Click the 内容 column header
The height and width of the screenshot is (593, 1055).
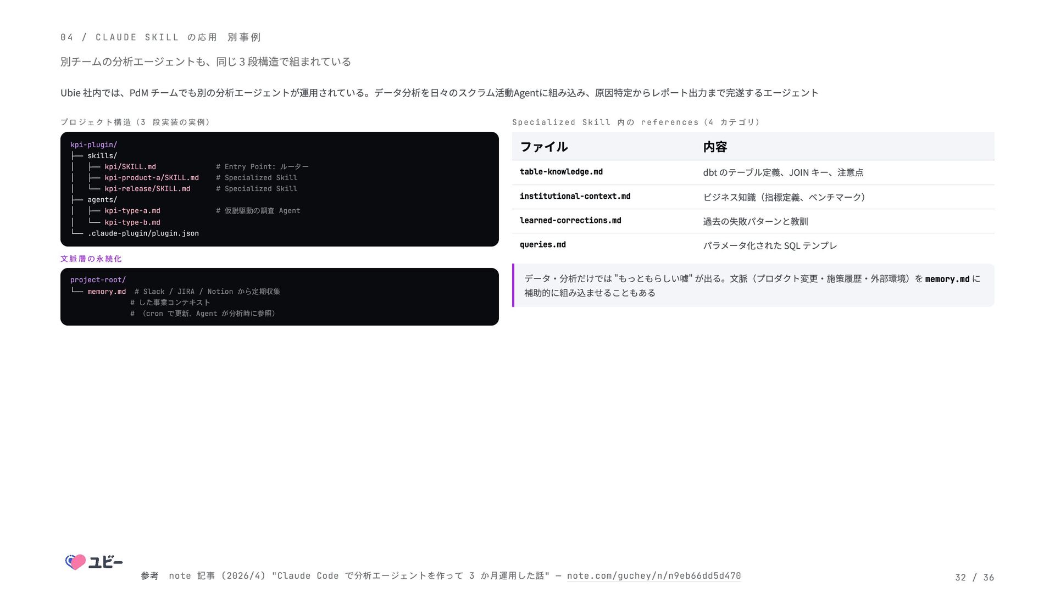(x=715, y=147)
